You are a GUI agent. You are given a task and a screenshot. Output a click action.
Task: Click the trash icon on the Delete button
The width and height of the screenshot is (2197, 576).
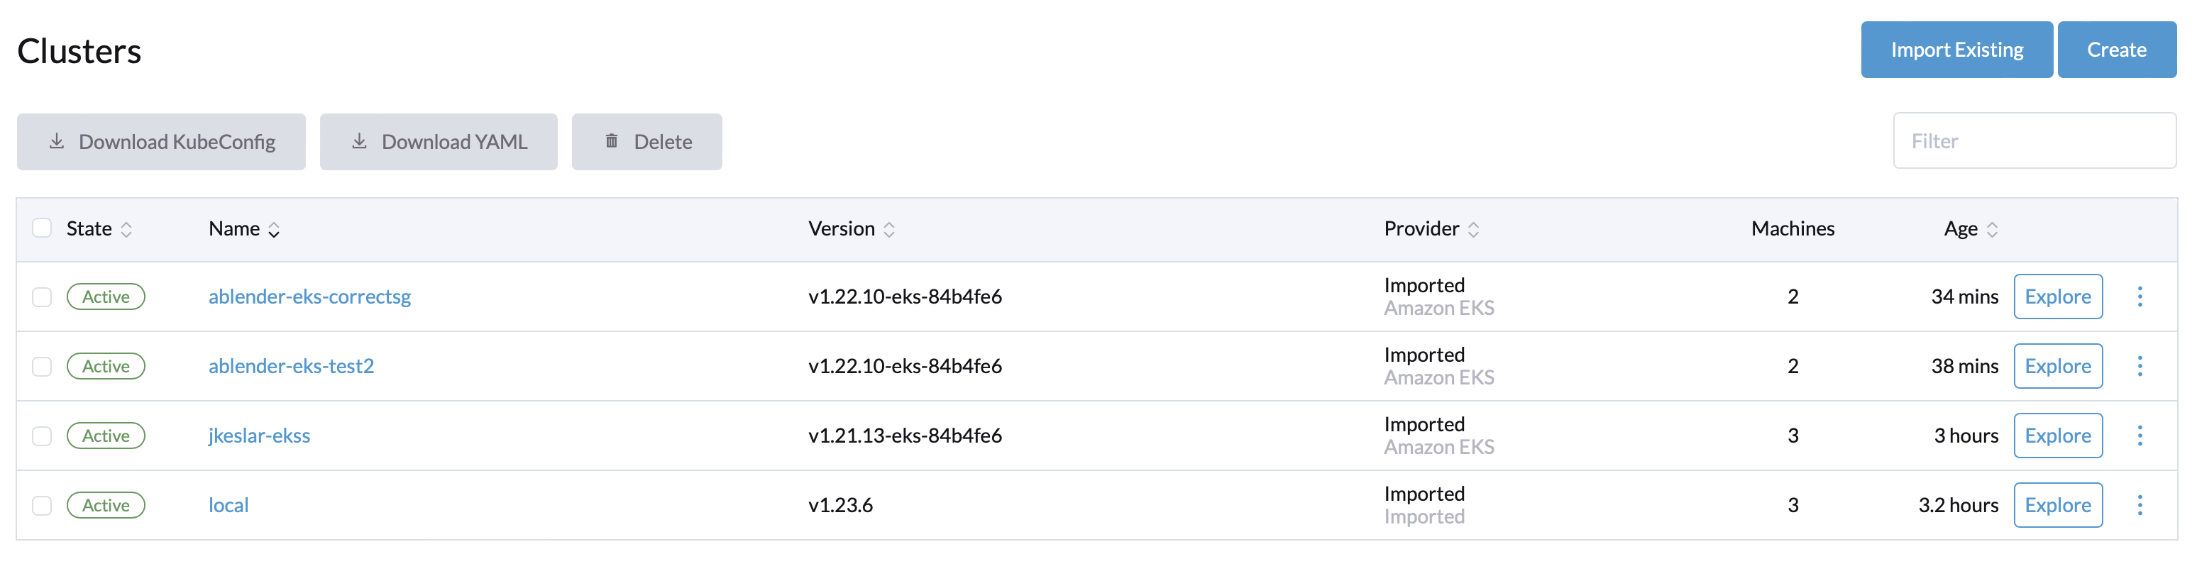[611, 141]
